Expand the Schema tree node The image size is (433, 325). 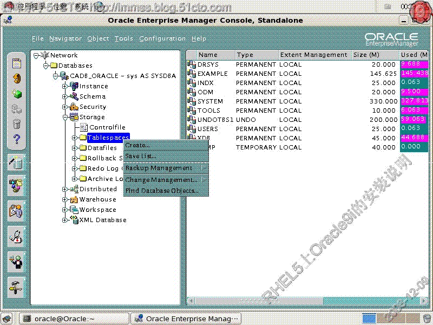pyautogui.click(x=64, y=96)
